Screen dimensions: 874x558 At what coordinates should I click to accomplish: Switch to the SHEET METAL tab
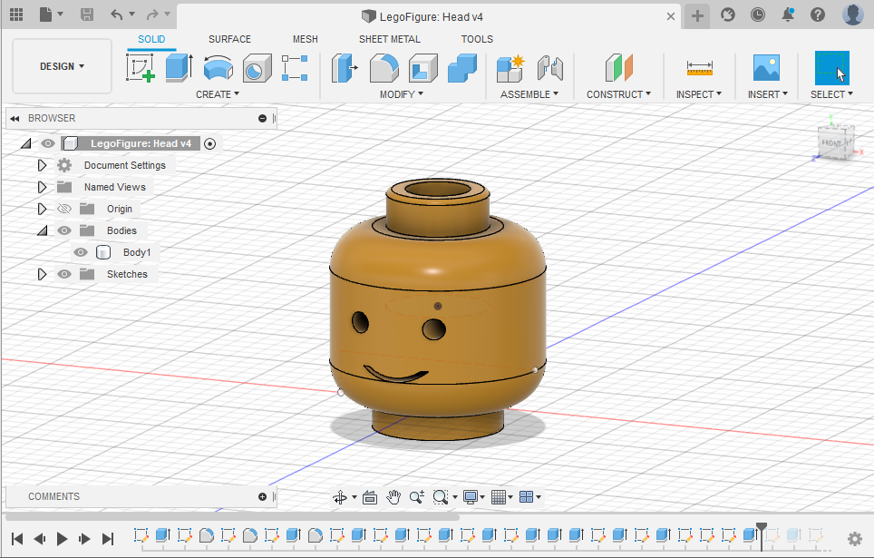(390, 39)
